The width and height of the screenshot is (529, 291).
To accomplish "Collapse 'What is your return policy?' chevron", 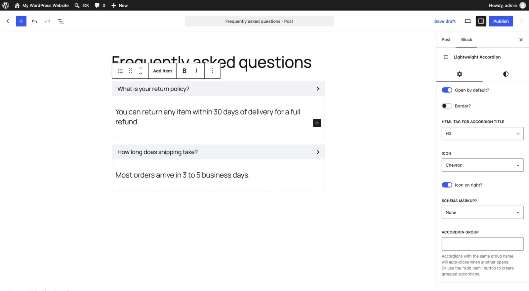I will point(318,89).
